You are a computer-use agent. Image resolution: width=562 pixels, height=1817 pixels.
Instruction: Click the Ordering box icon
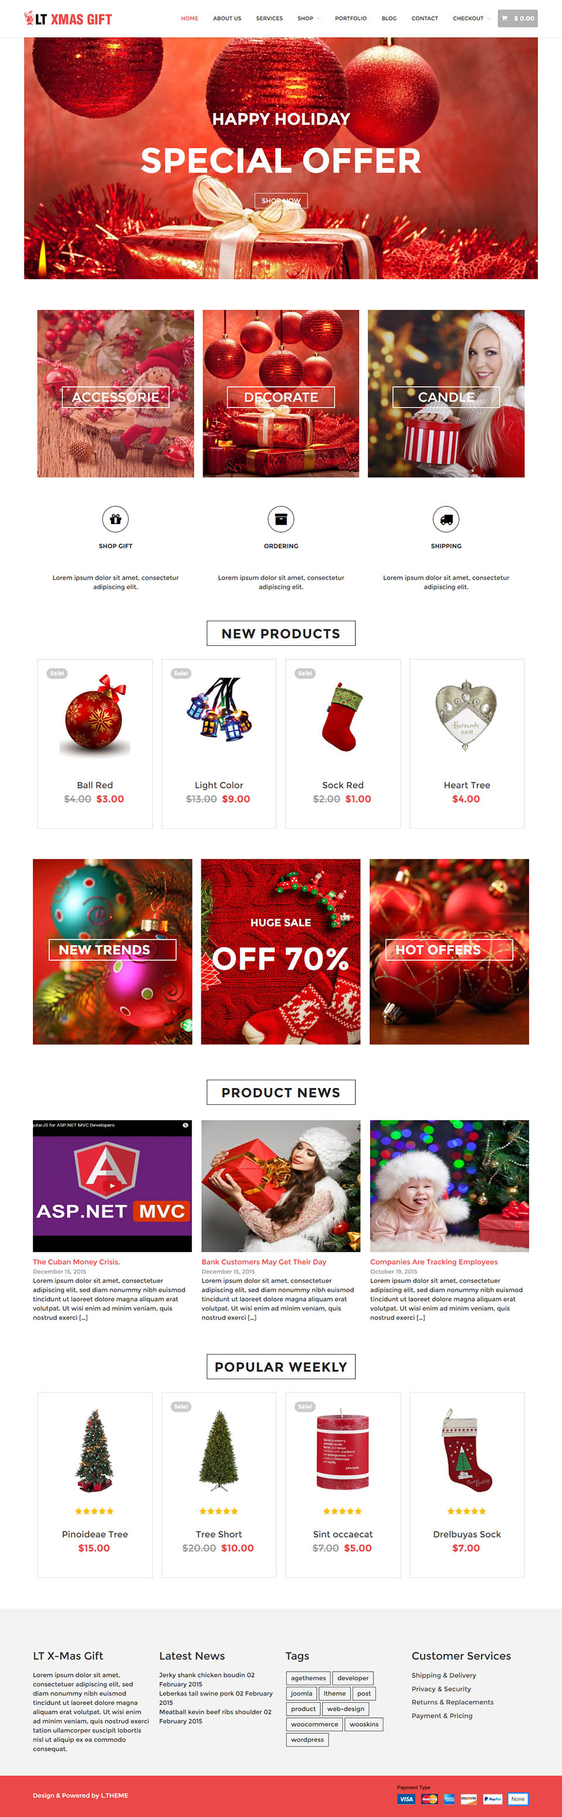(x=281, y=519)
